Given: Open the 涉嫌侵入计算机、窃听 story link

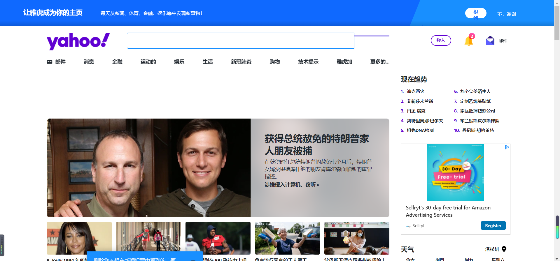Looking at the screenshot, I should coord(292,185).
